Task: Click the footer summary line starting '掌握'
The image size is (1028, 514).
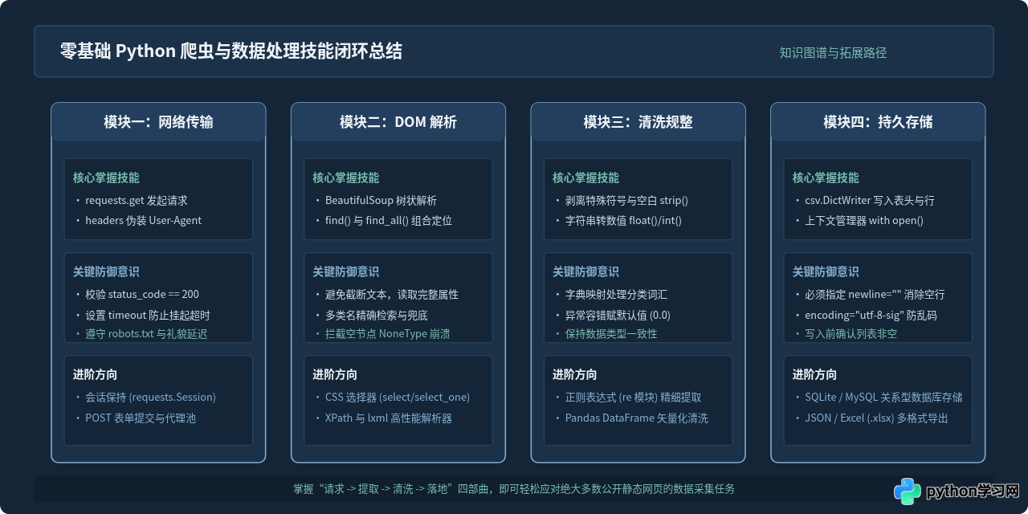Action: (514, 489)
